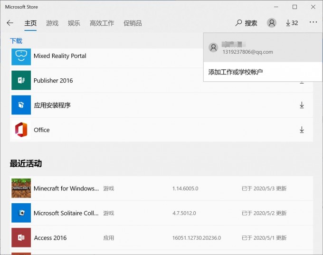Select the Publisher 2016 name
Image resolution: width=323 pixels, height=255 pixels.
click(x=53, y=81)
